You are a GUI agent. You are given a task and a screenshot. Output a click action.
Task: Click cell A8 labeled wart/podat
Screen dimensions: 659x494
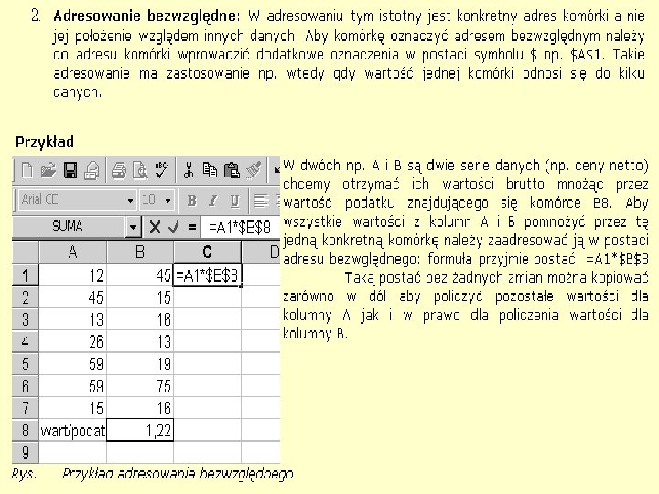click(x=72, y=430)
